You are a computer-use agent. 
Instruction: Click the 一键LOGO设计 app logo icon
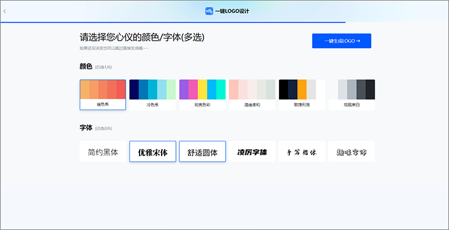click(x=209, y=11)
